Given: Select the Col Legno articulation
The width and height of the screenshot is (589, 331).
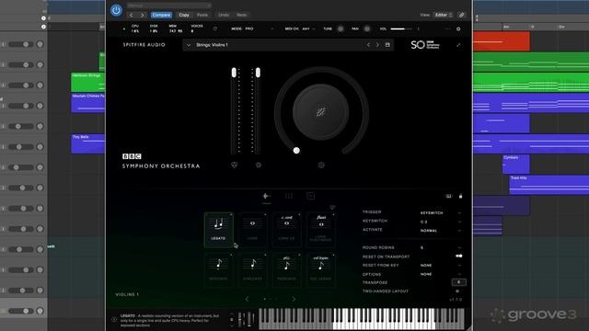Looking at the screenshot, I should [x=321, y=270].
